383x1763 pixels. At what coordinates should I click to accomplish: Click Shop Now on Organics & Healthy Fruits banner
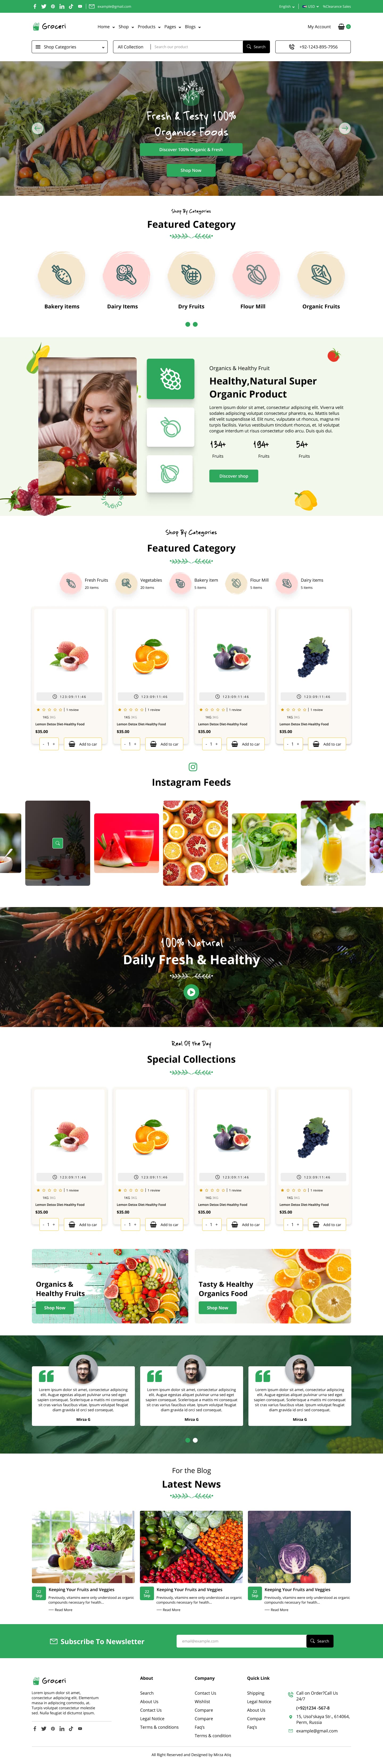(x=55, y=1307)
